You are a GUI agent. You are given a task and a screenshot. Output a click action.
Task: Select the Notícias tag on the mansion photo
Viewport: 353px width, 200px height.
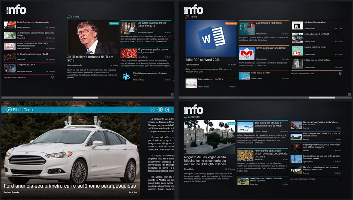coord(232,123)
